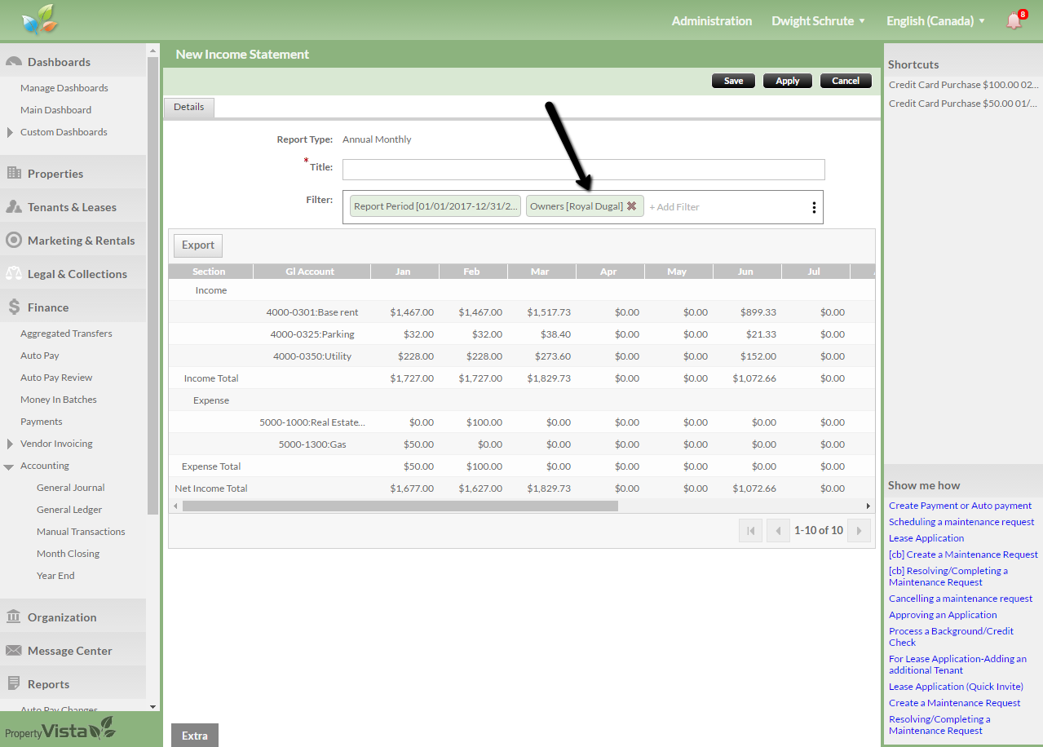
Task: Open the filter options three-dot menu
Action: pyautogui.click(x=813, y=207)
